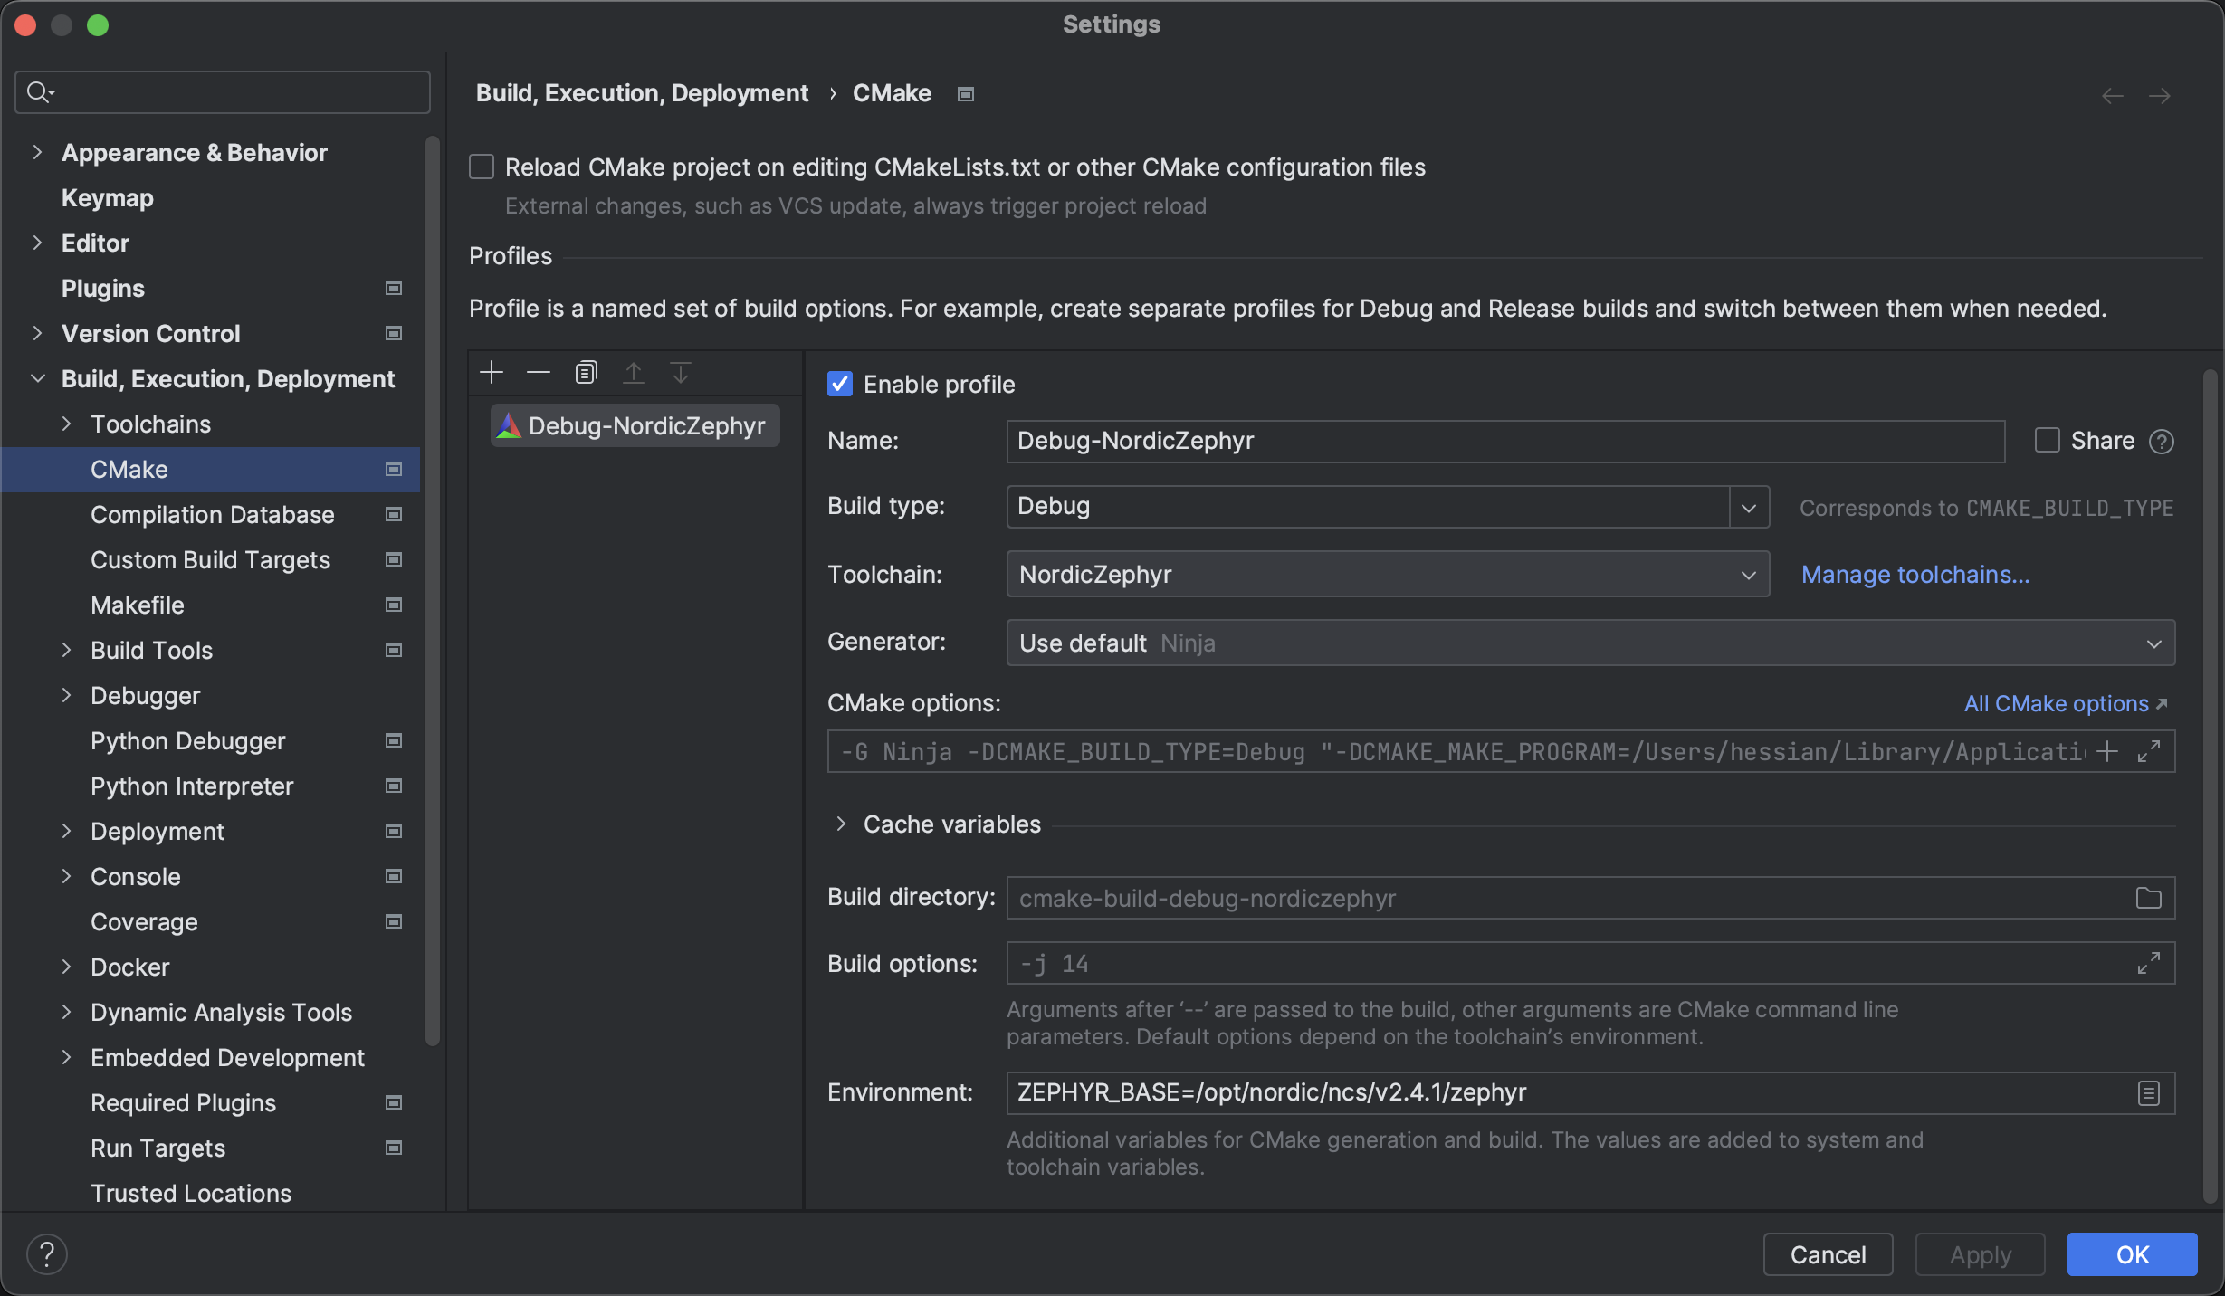The height and width of the screenshot is (1296, 2225).
Task: Click project icon next to Python Interpreter
Action: click(394, 786)
